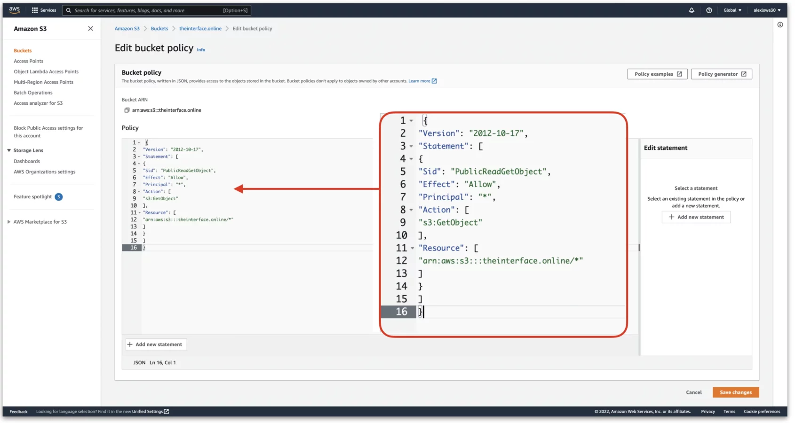The width and height of the screenshot is (795, 423).
Task: Collapse the Statement fold on line 3
Action: click(139, 157)
